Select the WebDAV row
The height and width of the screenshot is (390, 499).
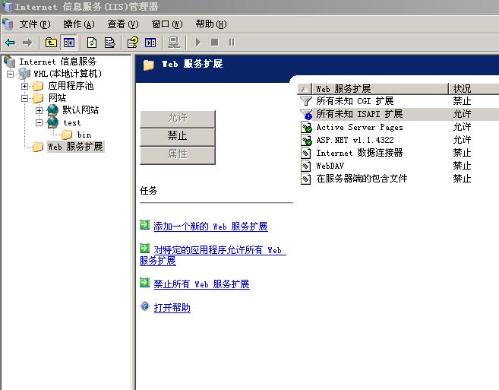tap(399, 166)
